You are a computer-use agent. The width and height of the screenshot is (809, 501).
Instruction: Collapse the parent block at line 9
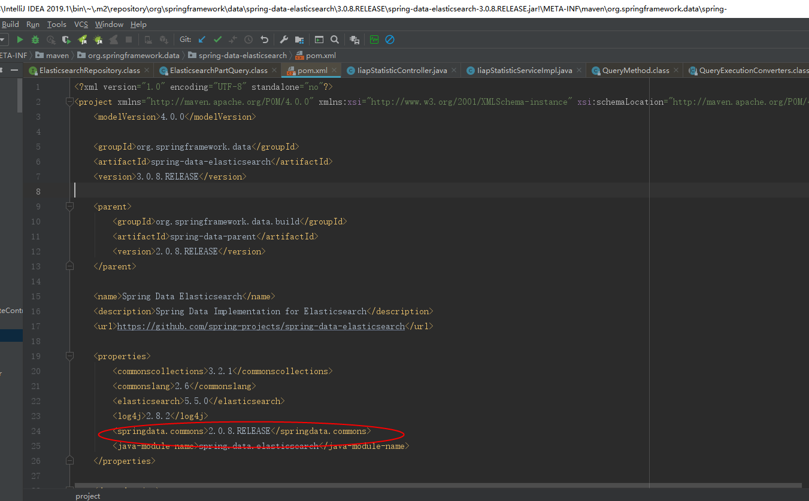tap(70, 207)
